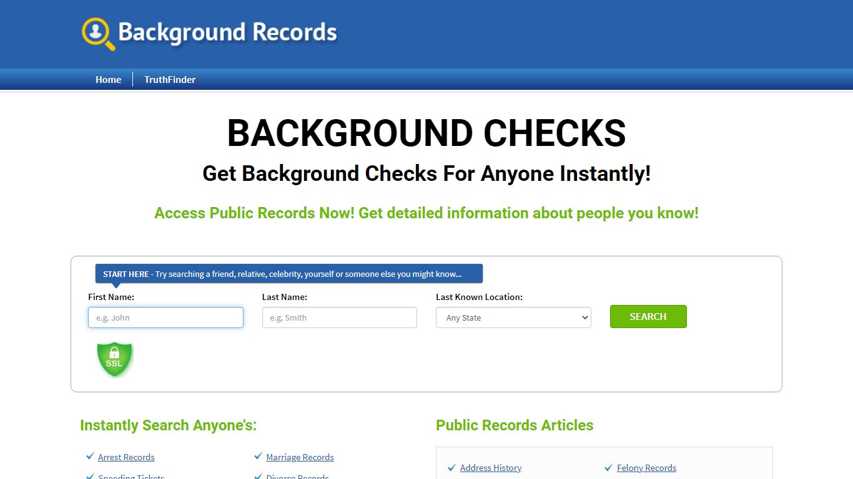Click checkmark icon beside Address History
Viewport: 853px width, 479px height.
tap(452, 467)
